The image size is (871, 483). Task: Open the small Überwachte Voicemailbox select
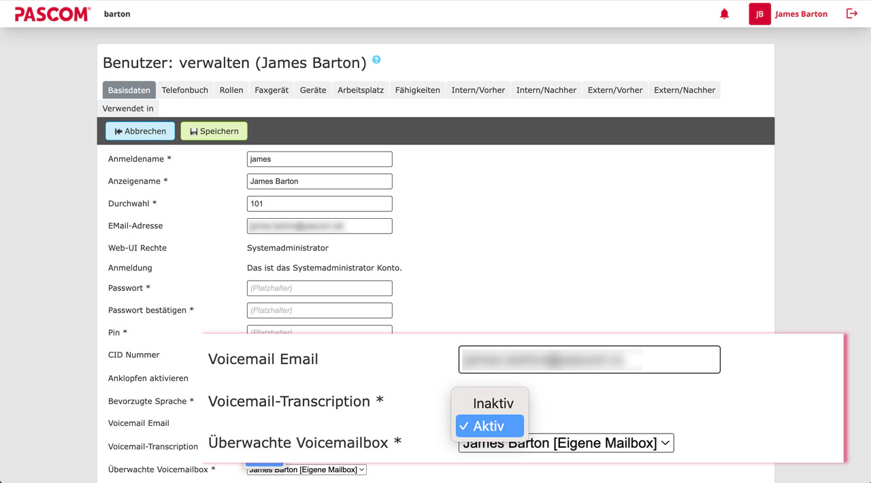(x=306, y=469)
